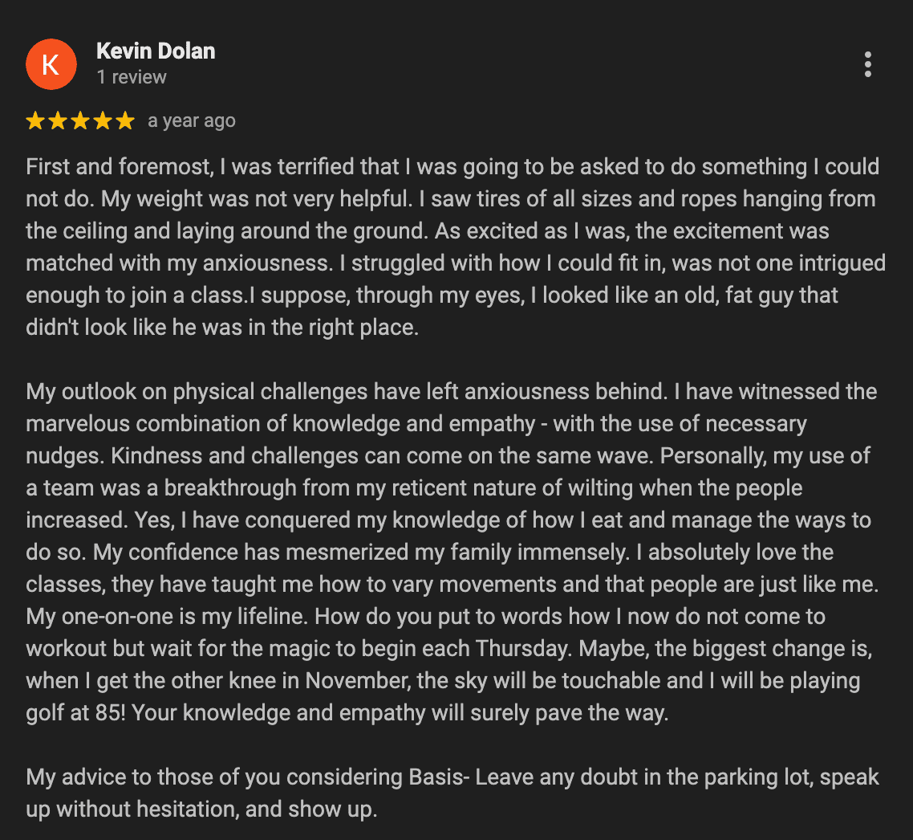Open reviewer name Kevin Dolan

156,51
